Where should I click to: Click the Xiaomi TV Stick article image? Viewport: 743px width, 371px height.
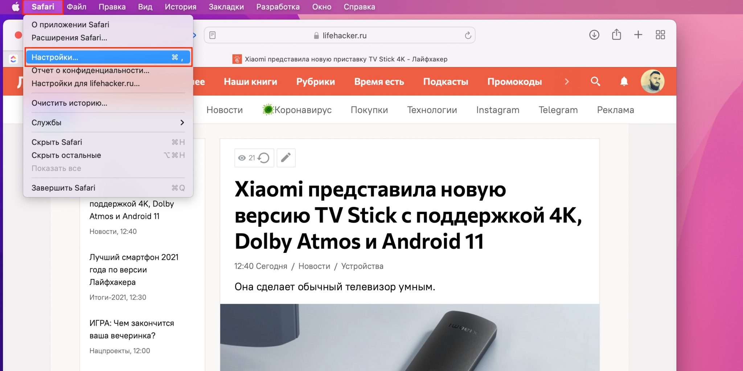[410, 337]
